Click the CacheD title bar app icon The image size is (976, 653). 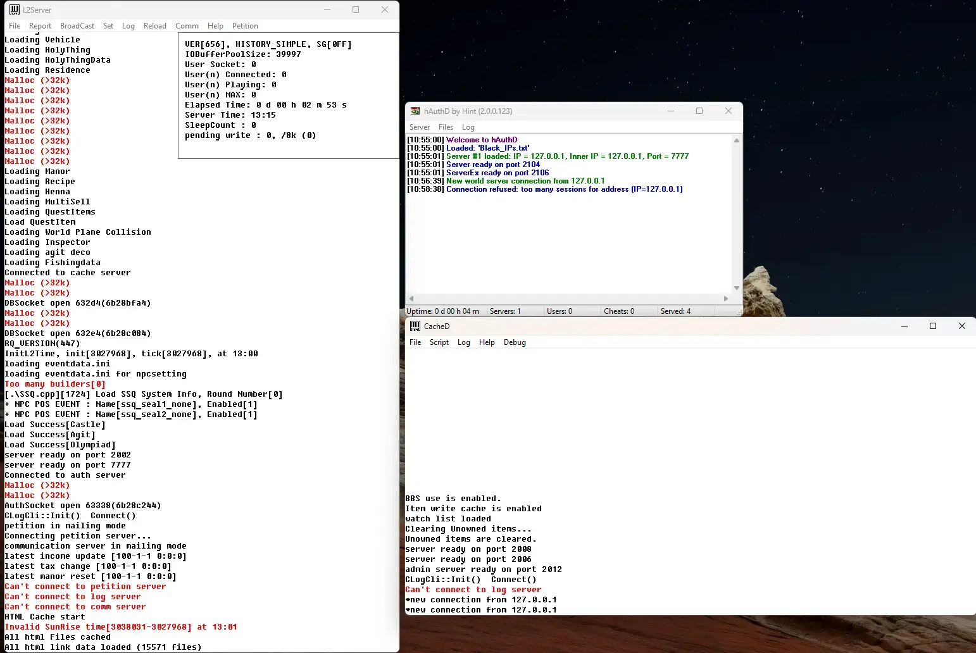(415, 326)
